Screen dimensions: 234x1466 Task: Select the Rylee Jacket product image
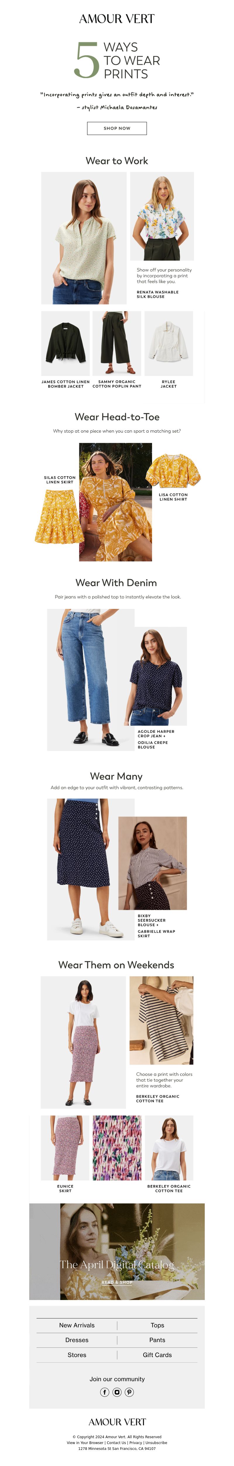click(169, 343)
